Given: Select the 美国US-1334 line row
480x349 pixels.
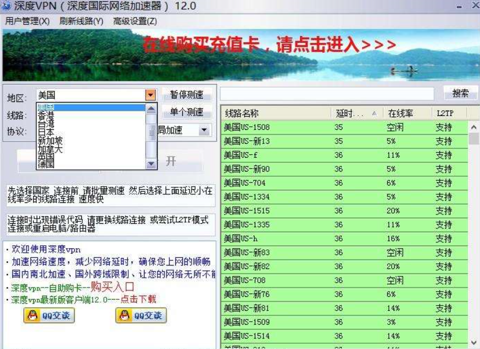Looking at the screenshot, I should pos(344,197).
